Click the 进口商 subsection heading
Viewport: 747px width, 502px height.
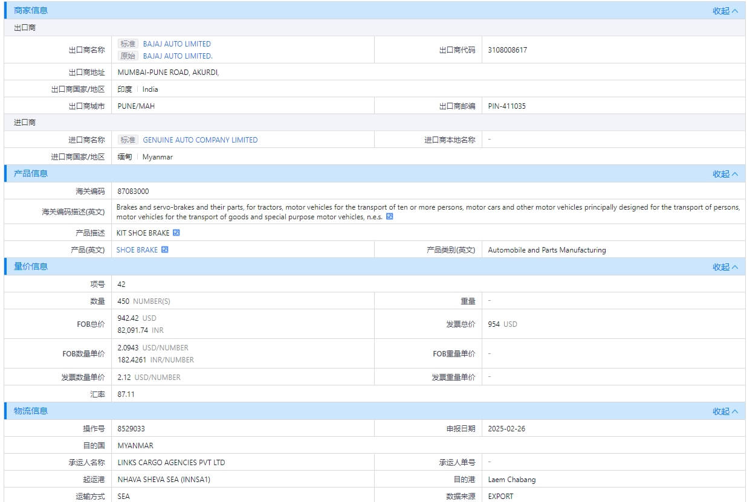coord(25,123)
